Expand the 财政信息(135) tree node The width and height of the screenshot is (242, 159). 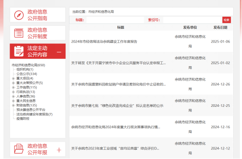tap(13, 106)
